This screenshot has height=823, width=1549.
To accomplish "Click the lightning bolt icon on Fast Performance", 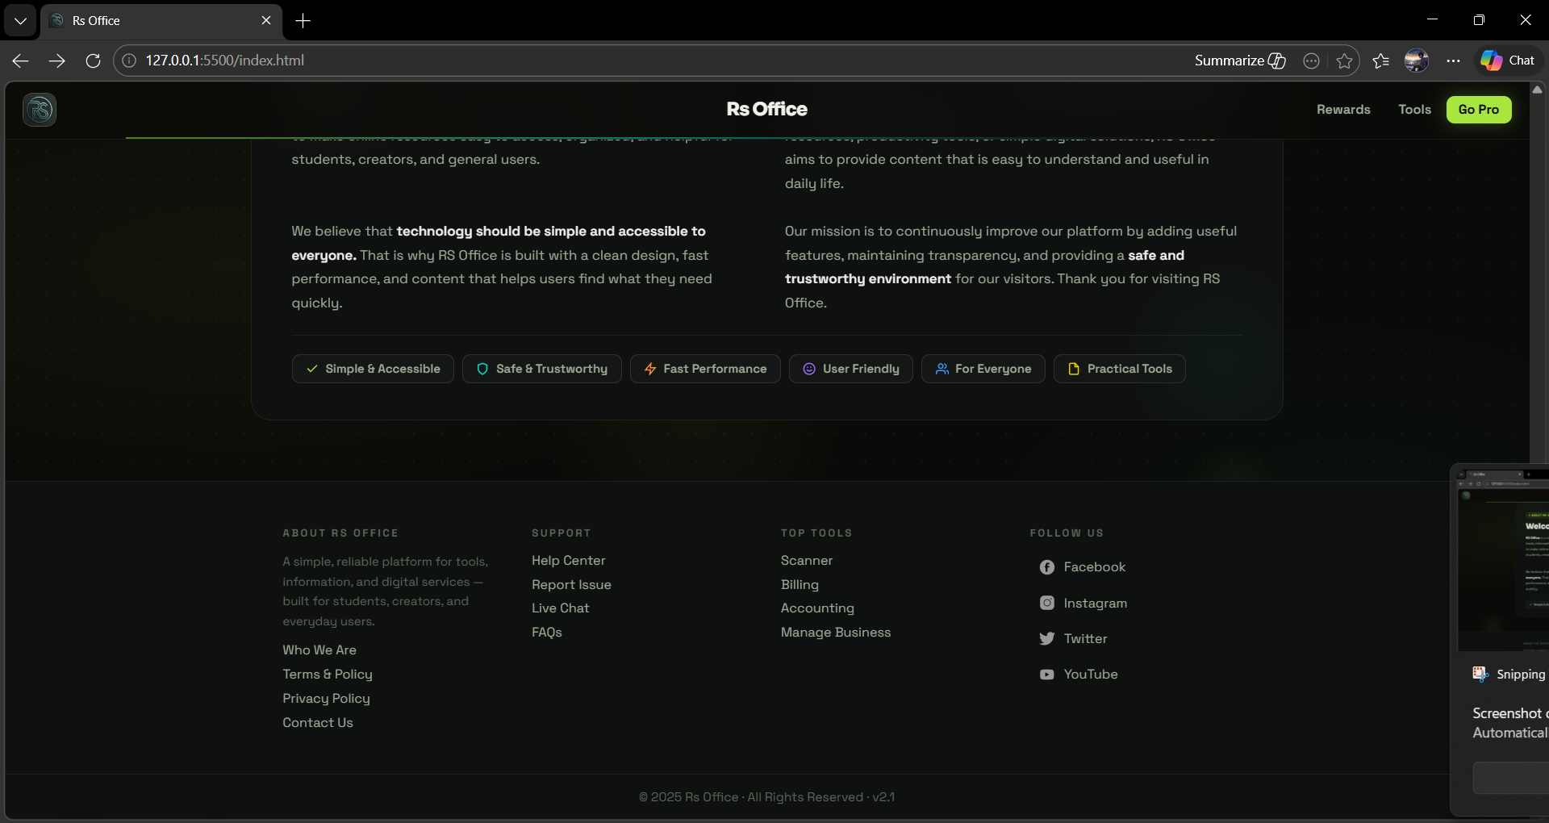I will [x=650, y=369].
